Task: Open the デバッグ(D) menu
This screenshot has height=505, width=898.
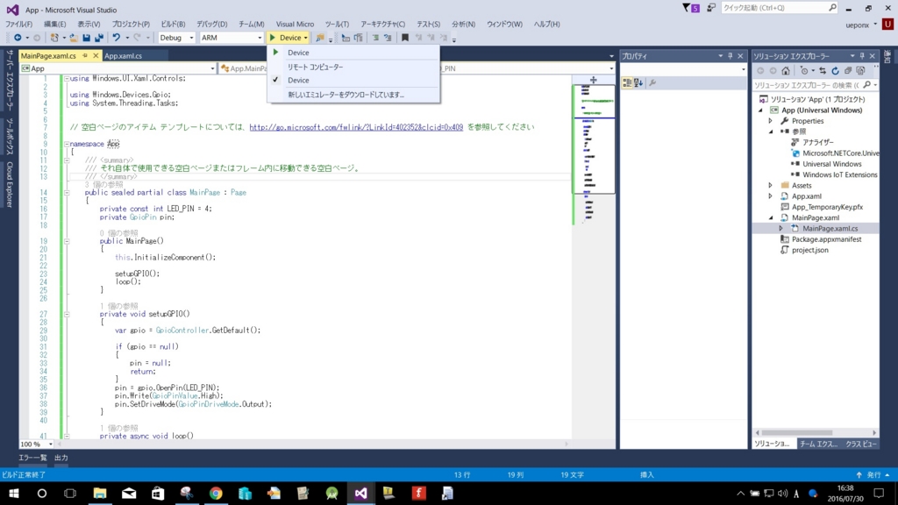Action: pos(212,24)
